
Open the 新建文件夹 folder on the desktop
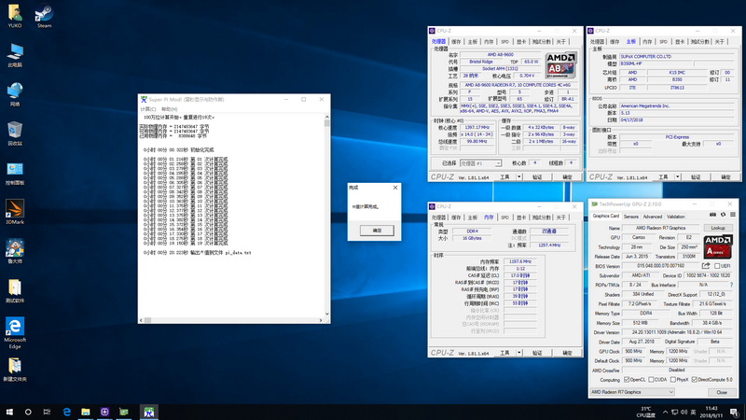coord(15,370)
